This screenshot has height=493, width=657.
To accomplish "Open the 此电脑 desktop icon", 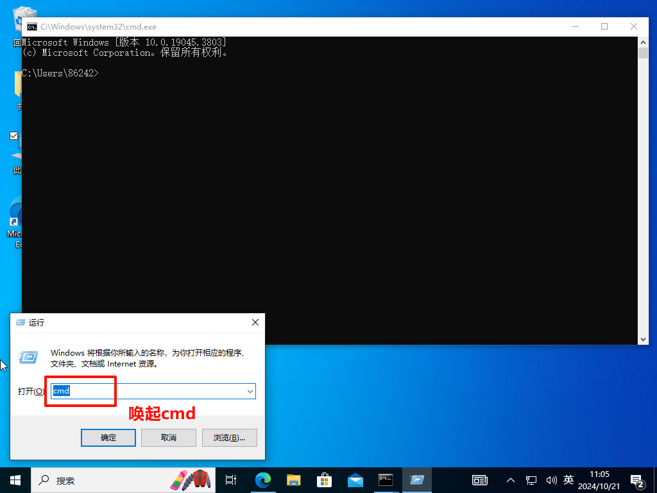I will click(x=14, y=151).
